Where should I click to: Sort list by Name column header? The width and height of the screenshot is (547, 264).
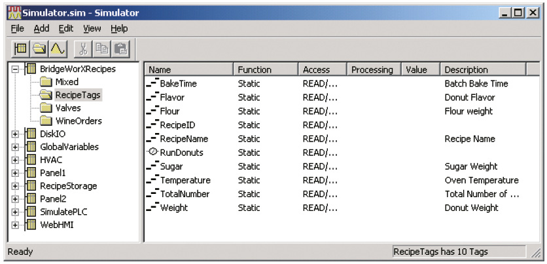(188, 69)
